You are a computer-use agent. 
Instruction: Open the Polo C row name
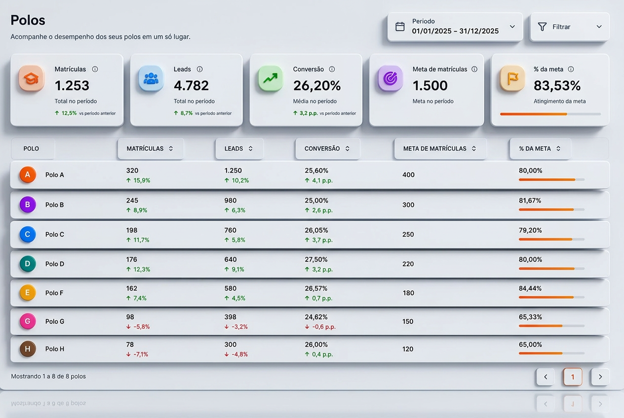[x=55, y=235]
